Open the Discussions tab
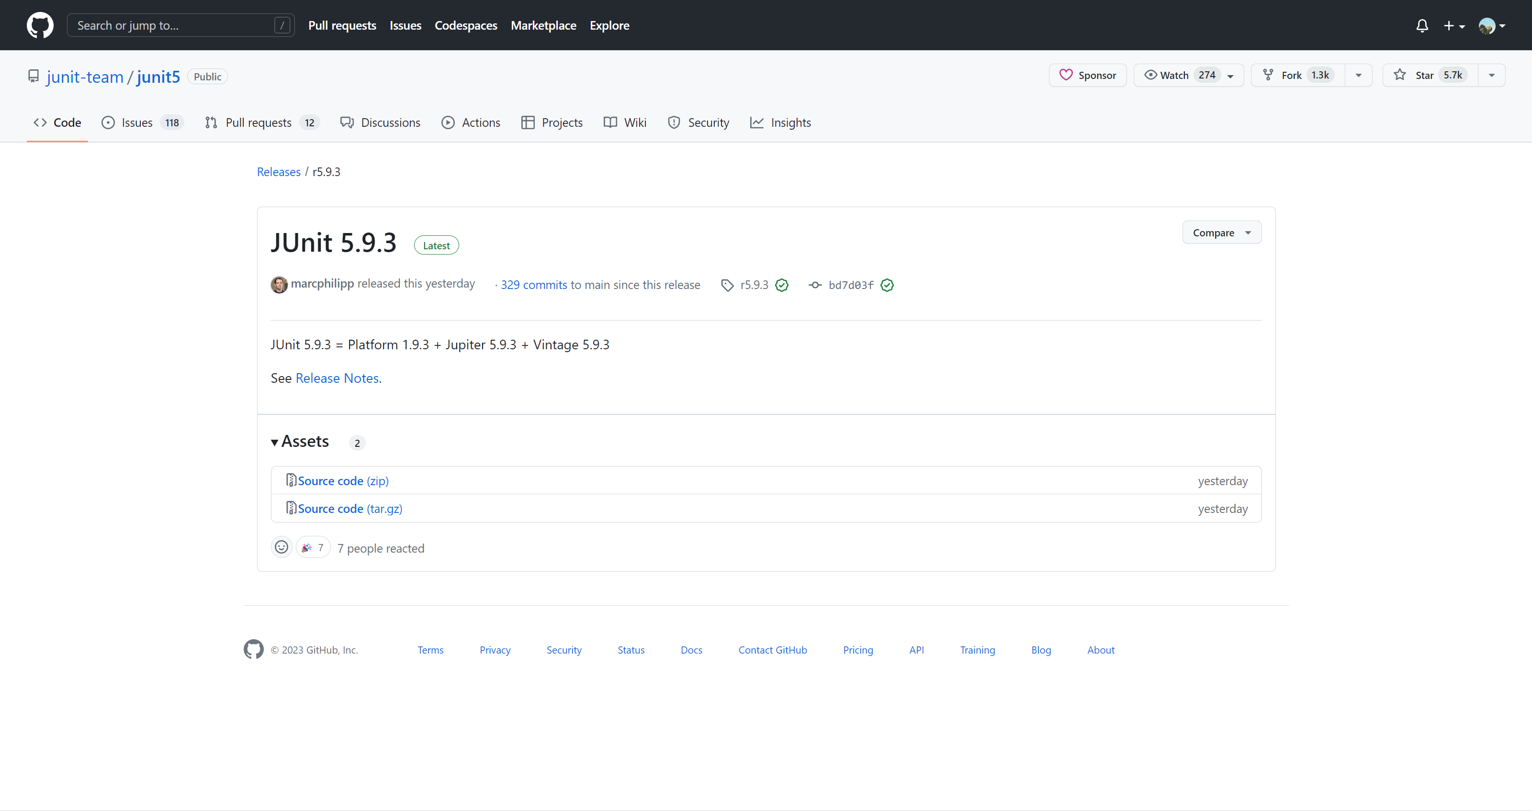Viewport: 1532px width, 811px height. [380, 122]
